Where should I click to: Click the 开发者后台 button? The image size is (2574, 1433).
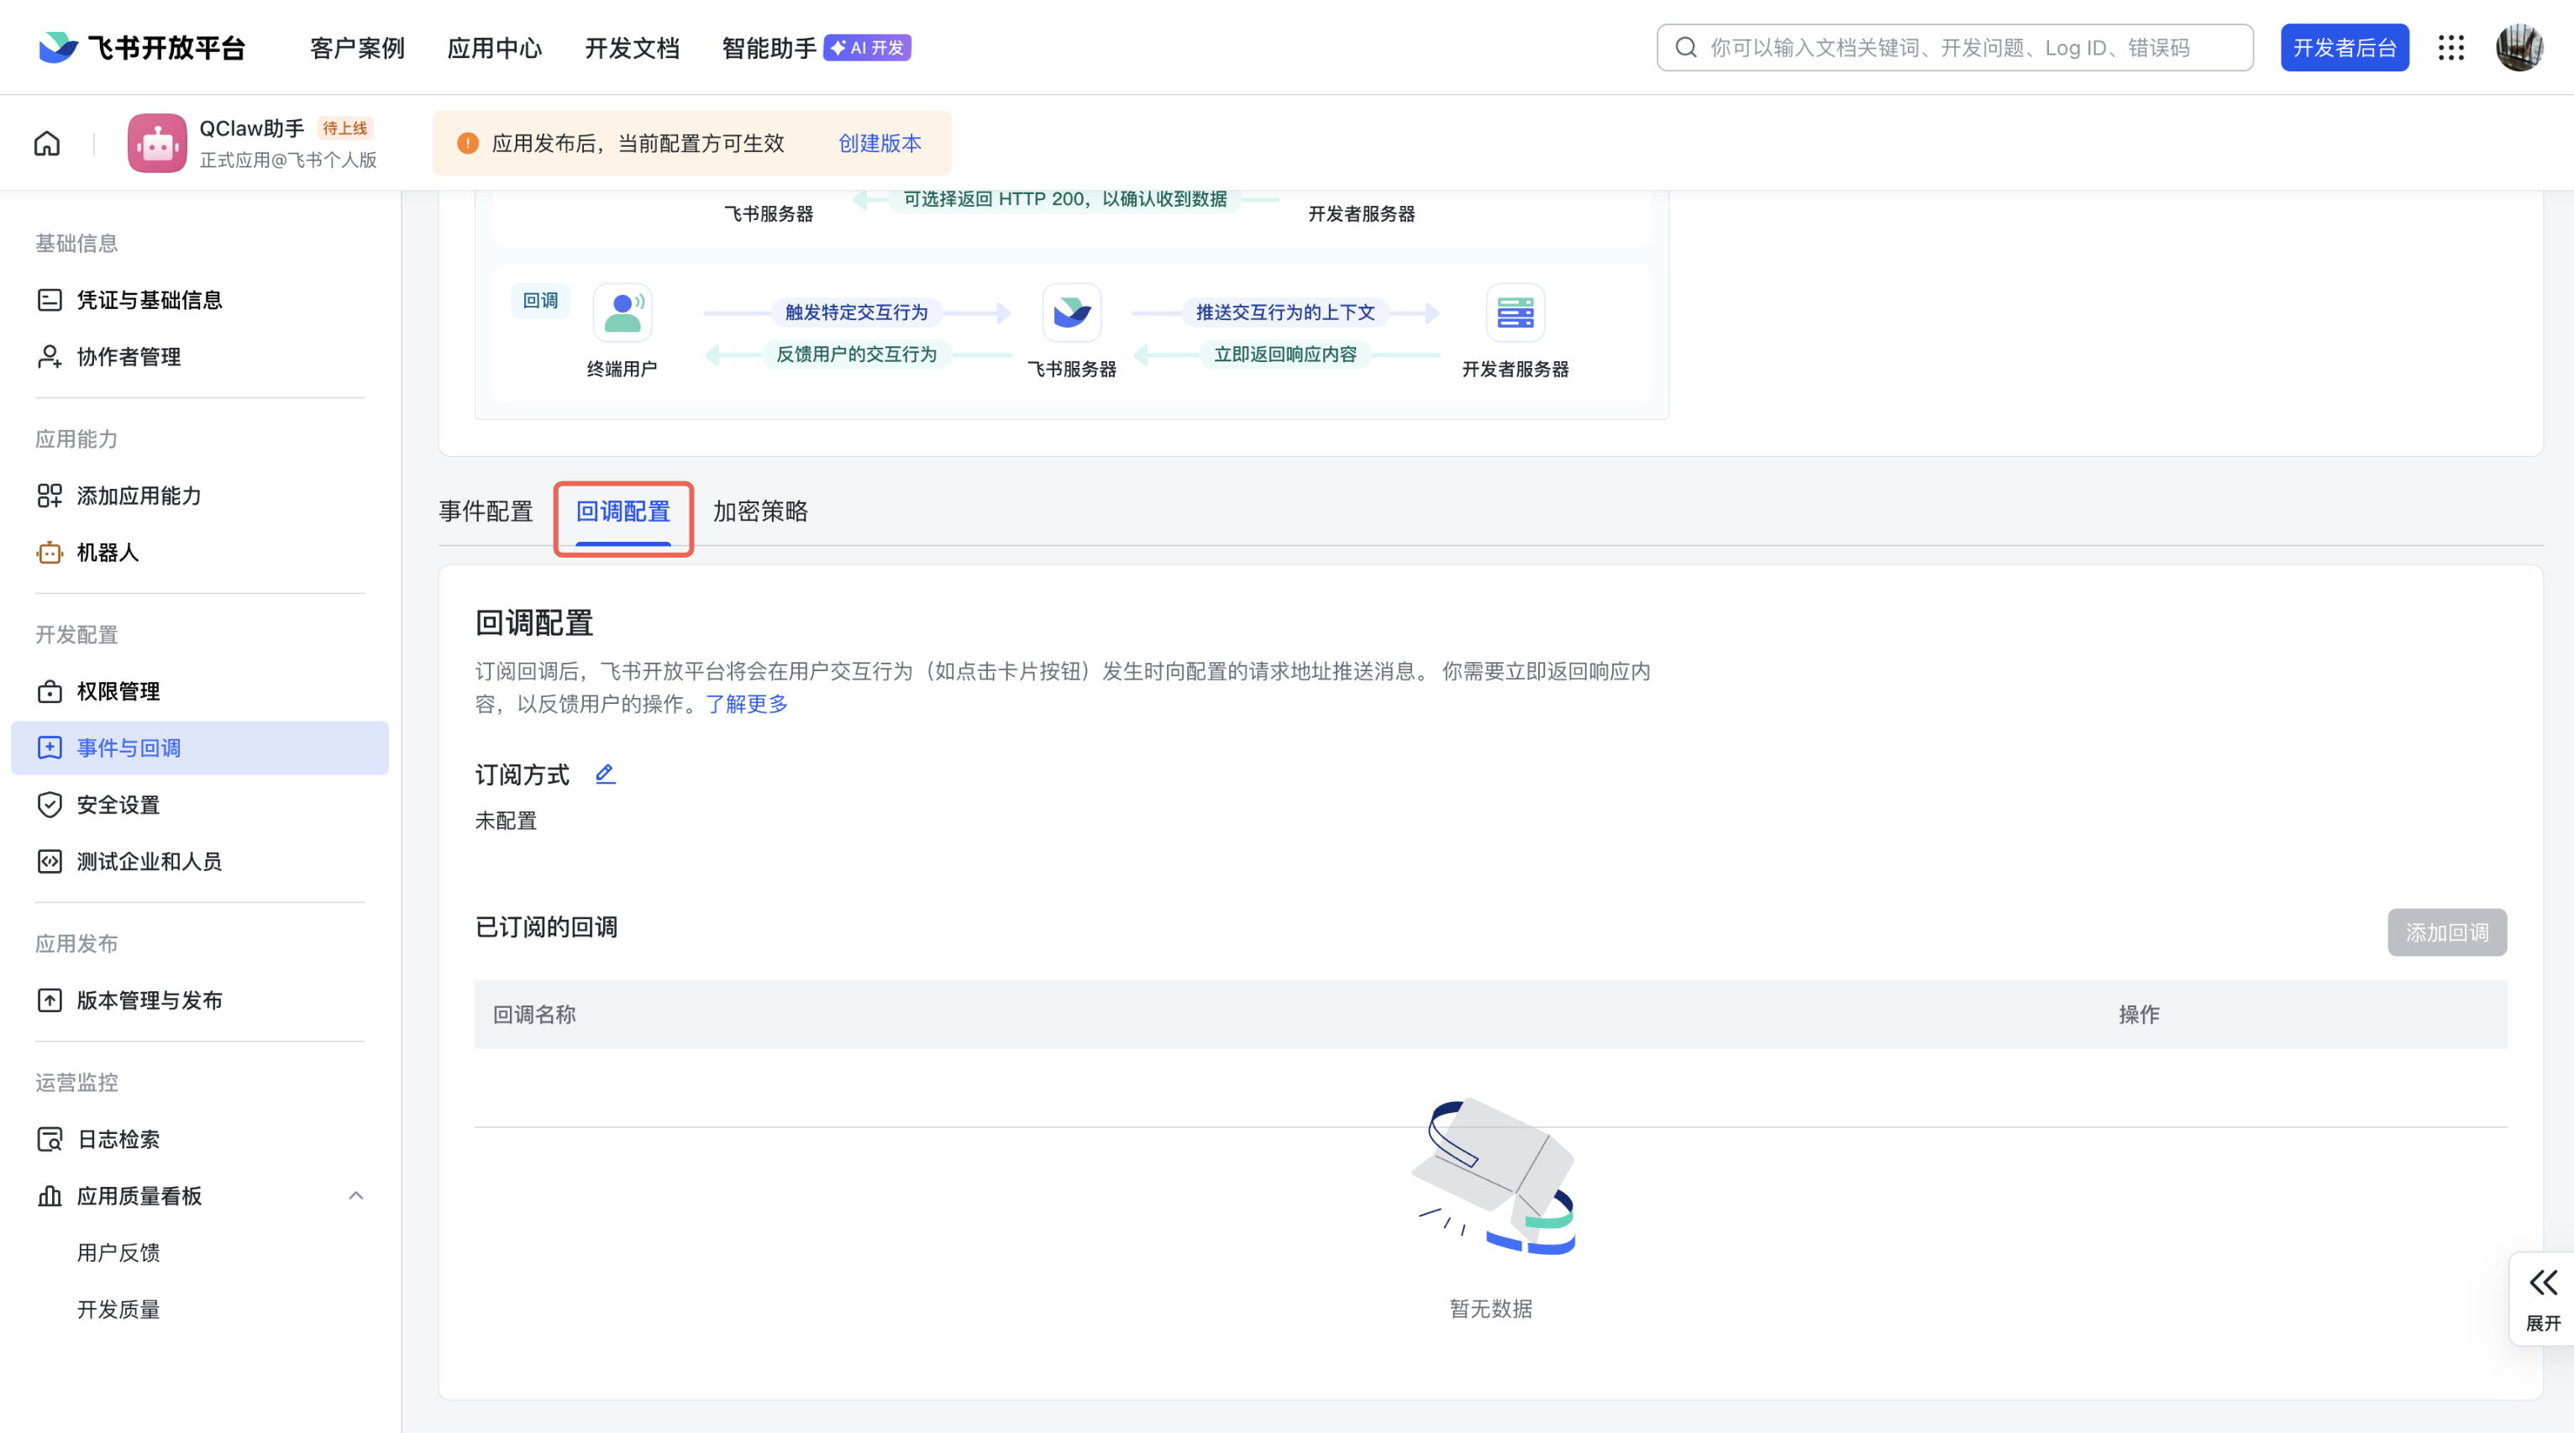tap(2343, 48)
